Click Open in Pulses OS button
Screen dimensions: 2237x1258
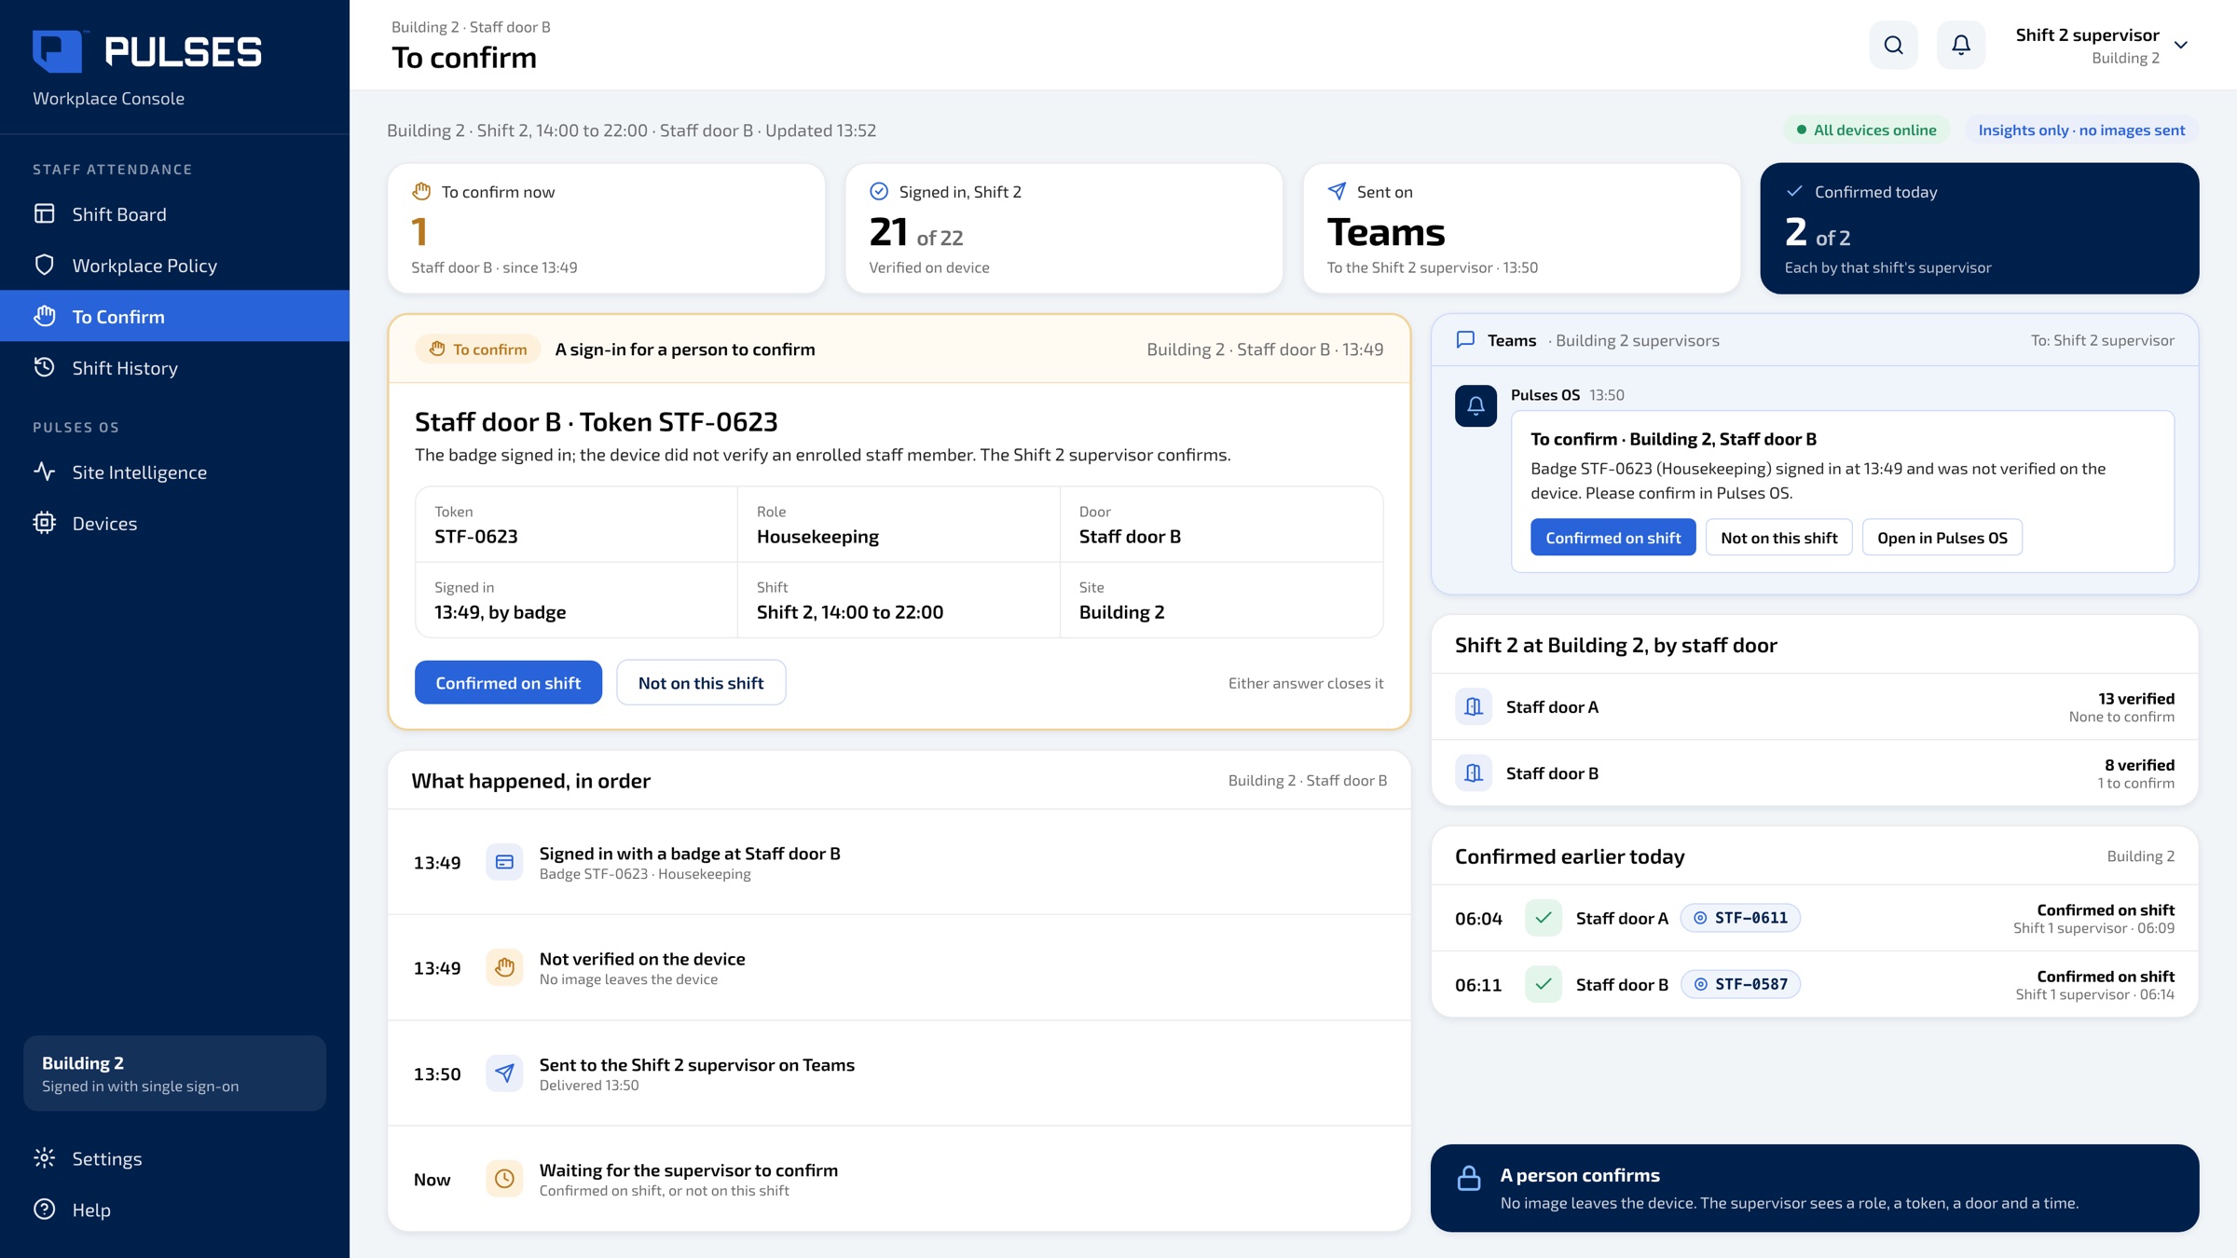point(1942,538)
